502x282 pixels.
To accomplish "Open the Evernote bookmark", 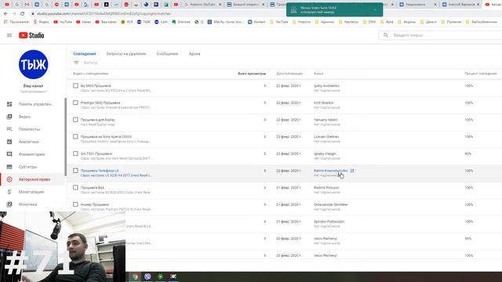I will click(x=181, y=22).
